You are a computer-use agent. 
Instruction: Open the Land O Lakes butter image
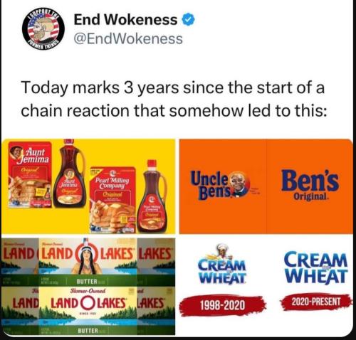(88, 286)
